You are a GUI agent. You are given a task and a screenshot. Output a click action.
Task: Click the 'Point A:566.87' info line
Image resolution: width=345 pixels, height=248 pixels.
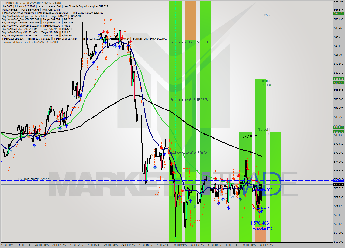tap(31, 9)
